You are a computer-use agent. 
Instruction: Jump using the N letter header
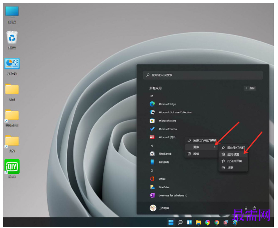pos(152,146)
